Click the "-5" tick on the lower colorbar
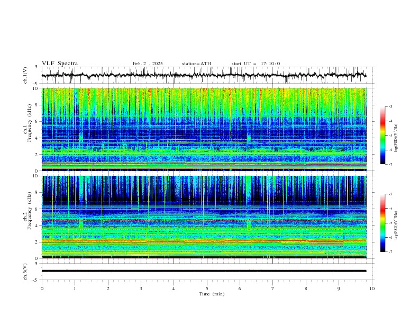The width and height of the screenshot is (419, 324). (x=390, y=223)
